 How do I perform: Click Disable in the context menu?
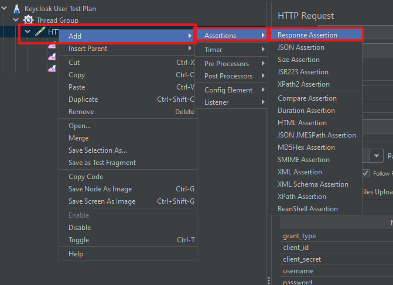point(128,227)
